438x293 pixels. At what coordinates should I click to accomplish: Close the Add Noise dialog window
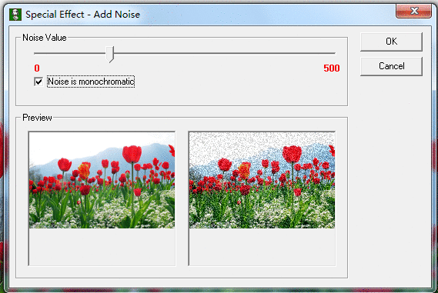point(413,12)
